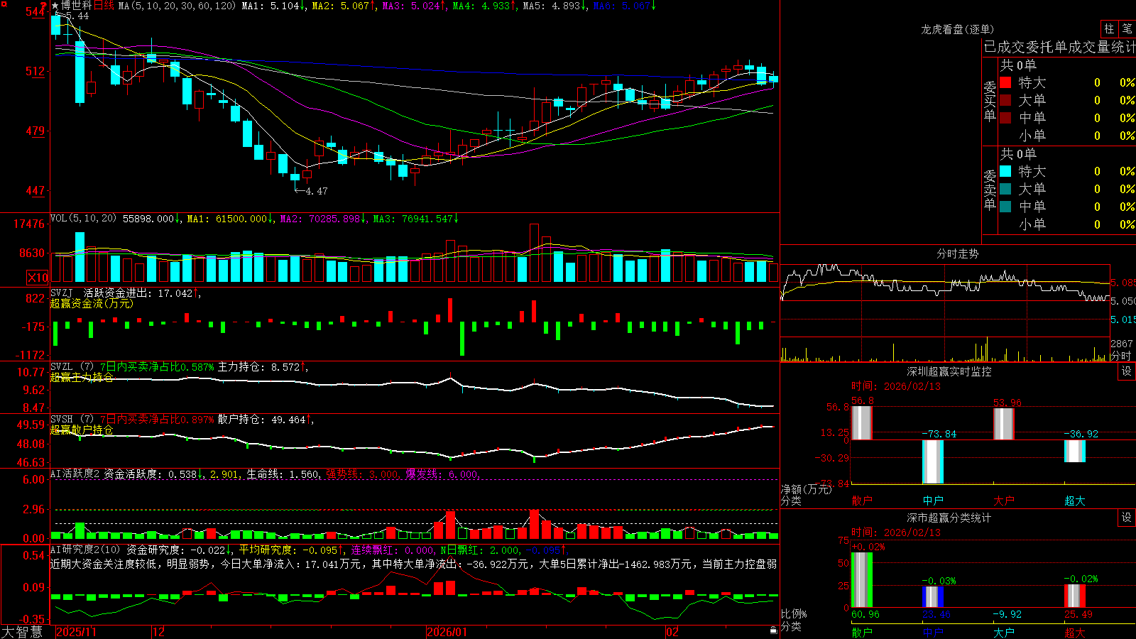Click the 深圳超赢实时监控 panel title
This screenshot has height=639, width=1136.
(949, 371)
